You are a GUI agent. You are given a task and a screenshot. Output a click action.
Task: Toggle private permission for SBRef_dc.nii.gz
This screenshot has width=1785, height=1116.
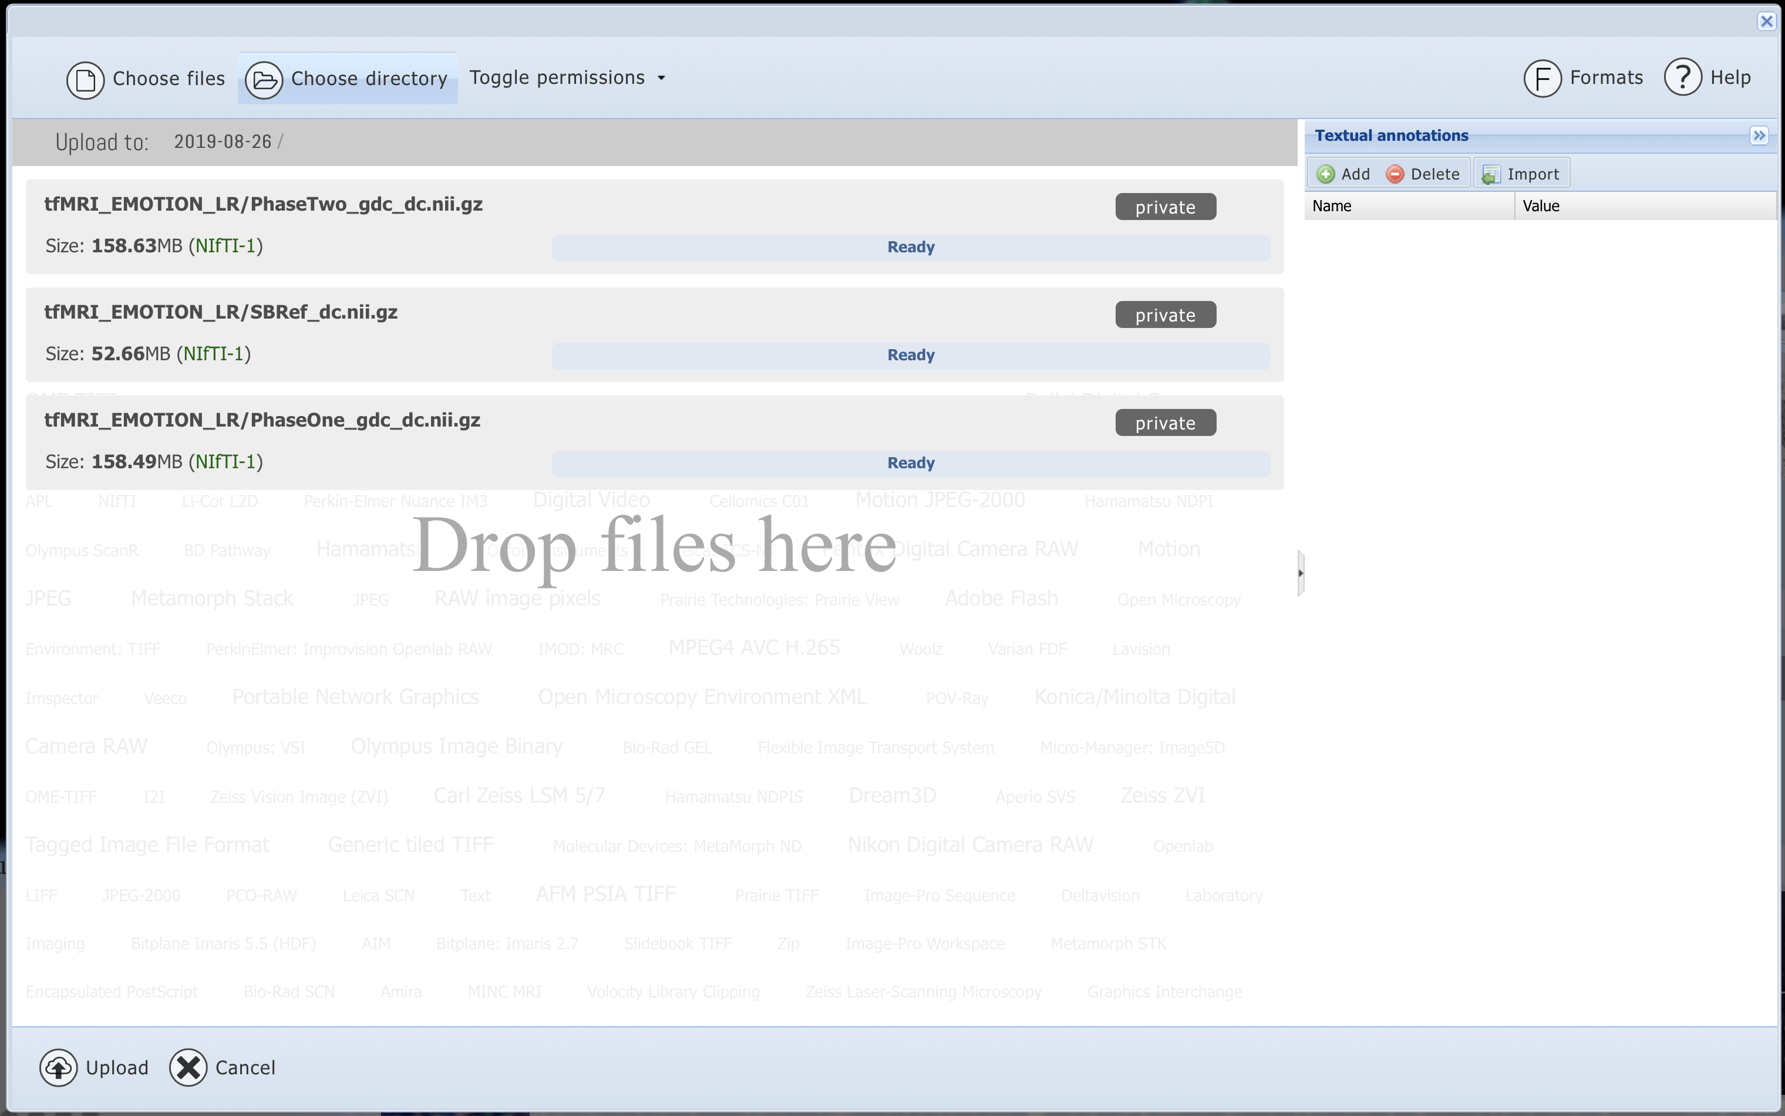click(x=1164, y=315)
